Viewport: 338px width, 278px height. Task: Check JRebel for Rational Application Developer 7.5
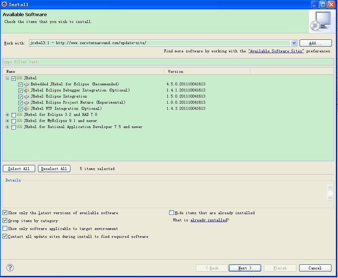click(14, 127)
